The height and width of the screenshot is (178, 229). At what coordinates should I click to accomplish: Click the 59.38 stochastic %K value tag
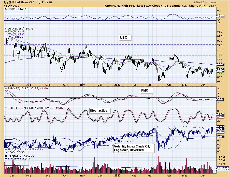point(220,114)
